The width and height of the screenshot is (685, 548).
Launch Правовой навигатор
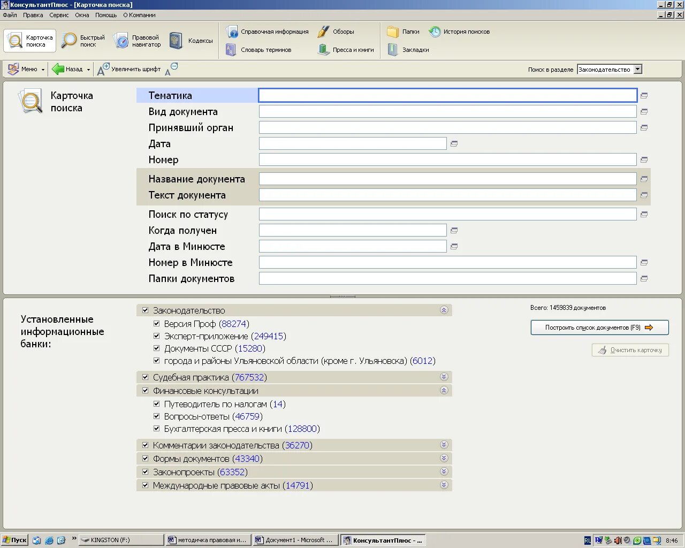click(137, 41)
